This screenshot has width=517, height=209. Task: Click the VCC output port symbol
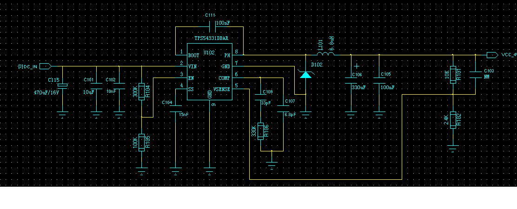click(492, 55)
